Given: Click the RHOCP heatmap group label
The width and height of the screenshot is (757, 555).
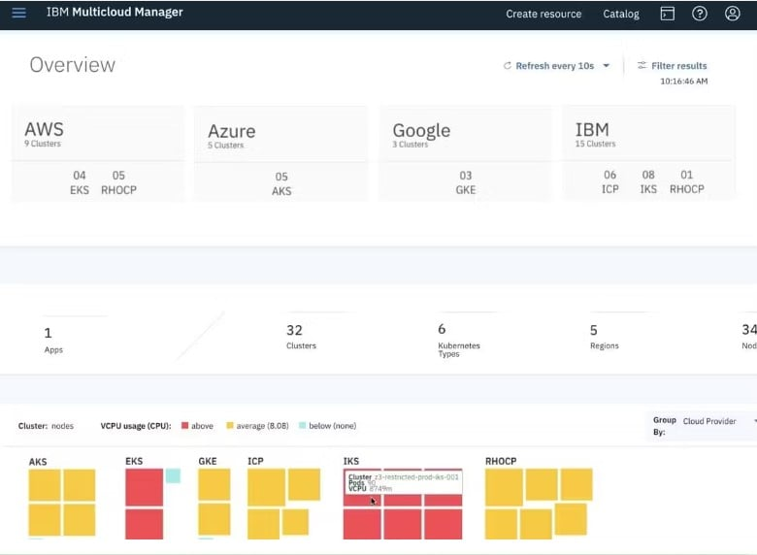Looking at the screenshot, I should [x=501, y=462].
